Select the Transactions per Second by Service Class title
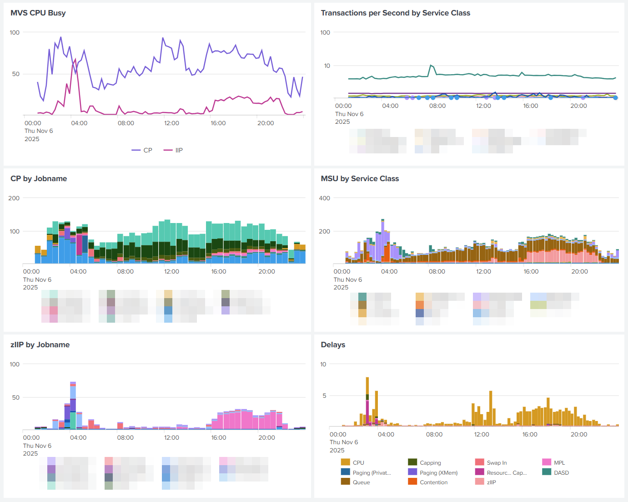The image size is (628, 502). (x=396, y=13)
